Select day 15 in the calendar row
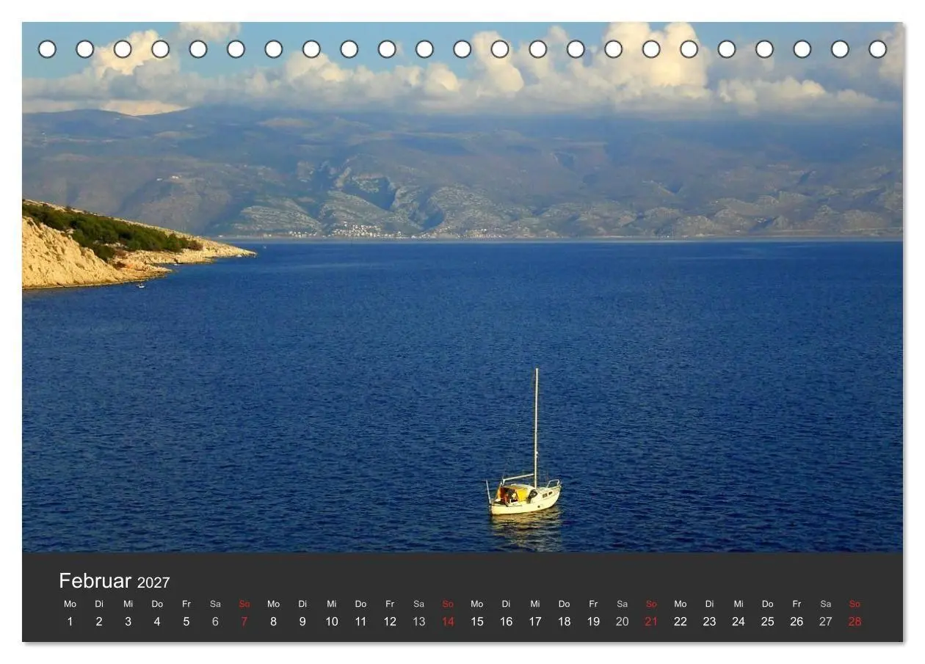This screenshot has width=925, height=664. coord(477,621)
